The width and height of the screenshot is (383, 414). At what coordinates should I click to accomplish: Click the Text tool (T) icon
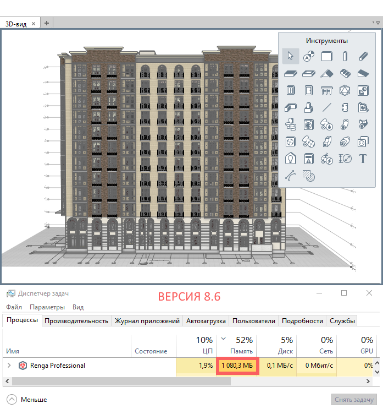(x=363, y=159)
